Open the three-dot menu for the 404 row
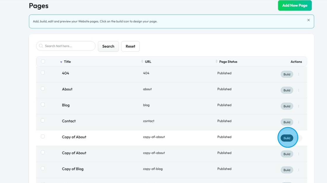Screen dimensions: 327x183 click(299, 74)
